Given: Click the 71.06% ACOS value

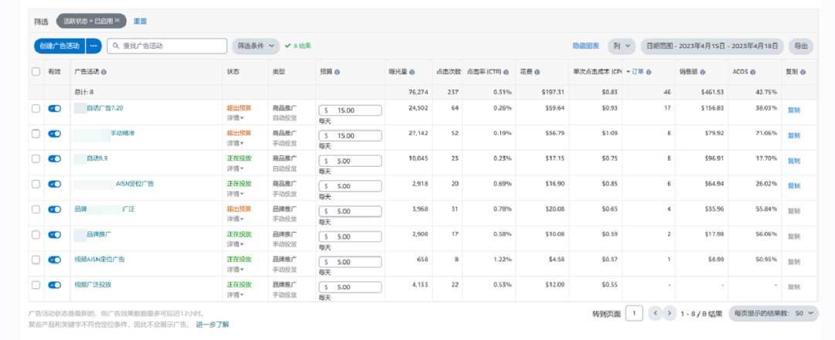Looking at the screenshot, I should (x=765, y=133).
